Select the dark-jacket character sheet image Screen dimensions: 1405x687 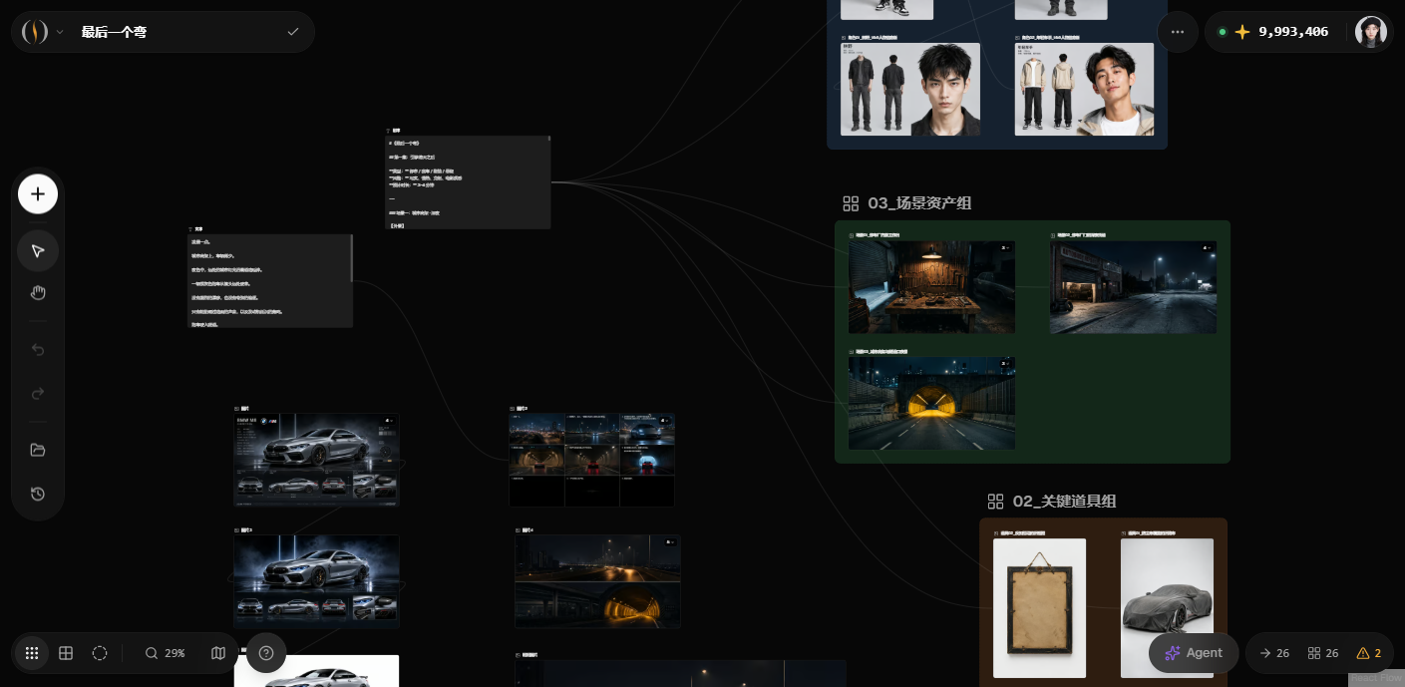910,89
